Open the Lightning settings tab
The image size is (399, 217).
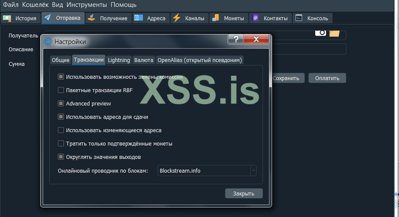coord(119,60)
